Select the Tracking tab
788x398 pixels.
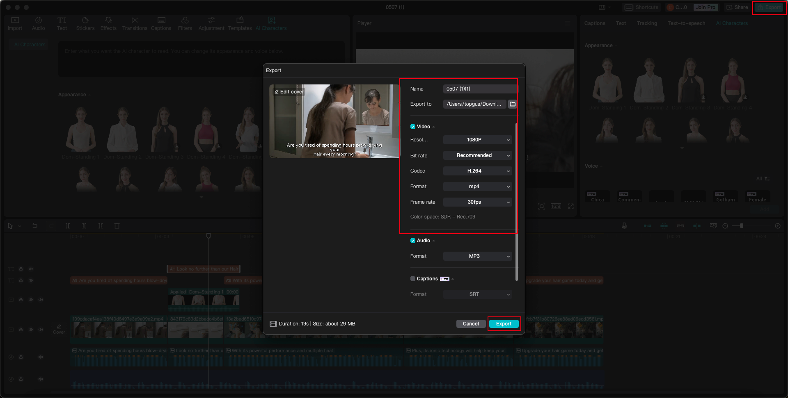tap(647, 23)
